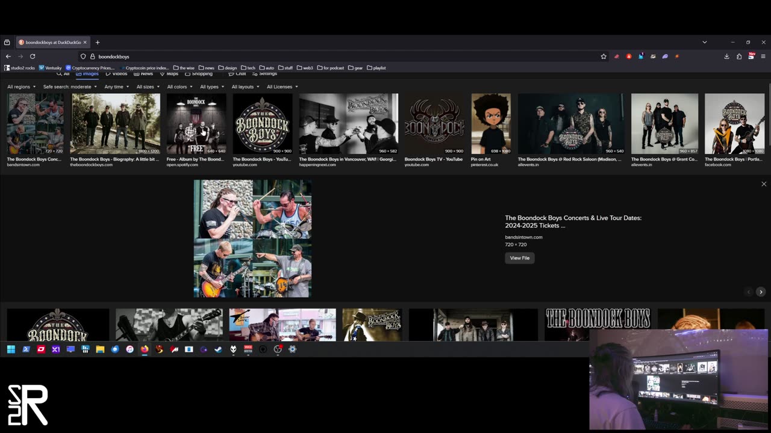Click the orange star extension icon

click(x=677, y=57)
